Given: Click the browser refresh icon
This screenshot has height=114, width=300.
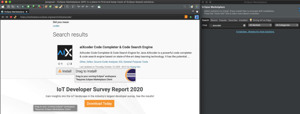Looking at the screenshot, I should pos(15,17).
